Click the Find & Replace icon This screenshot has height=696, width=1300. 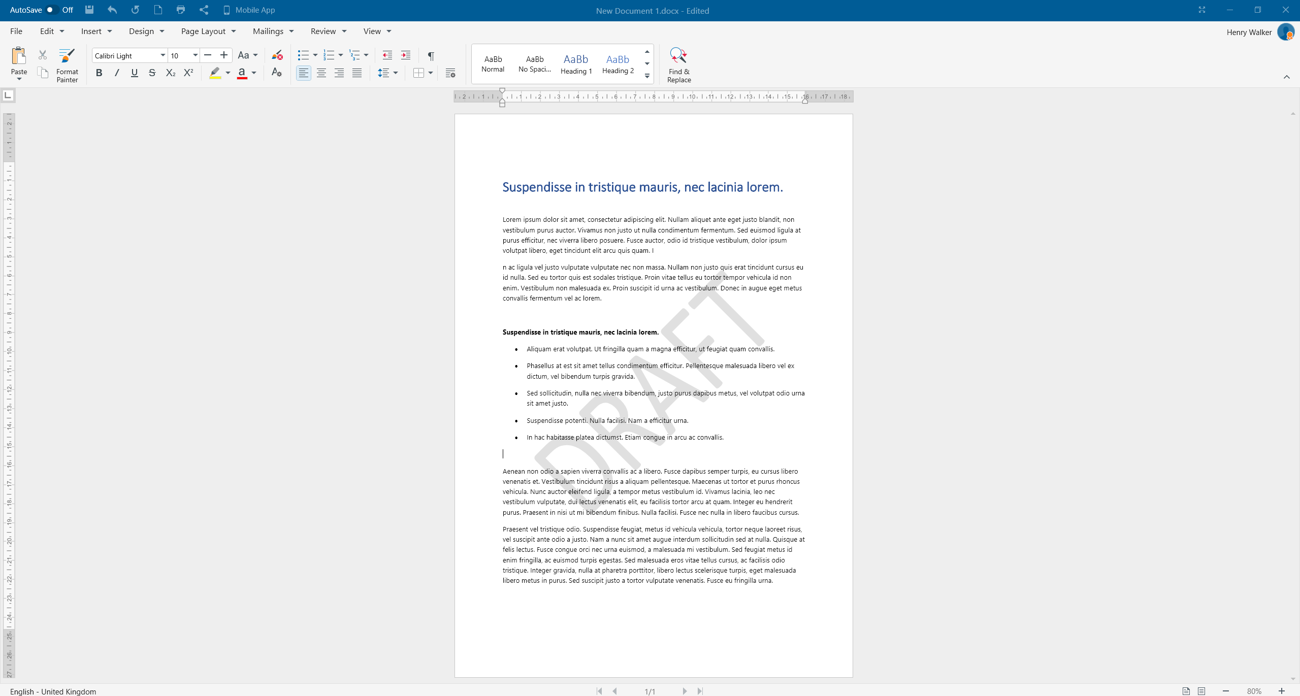tap(678, 56)
